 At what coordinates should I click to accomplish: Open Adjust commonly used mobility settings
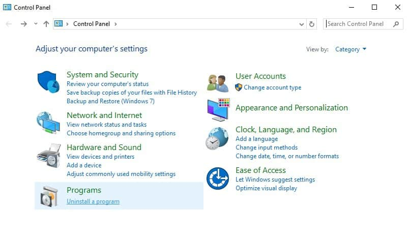pos(121,174)
